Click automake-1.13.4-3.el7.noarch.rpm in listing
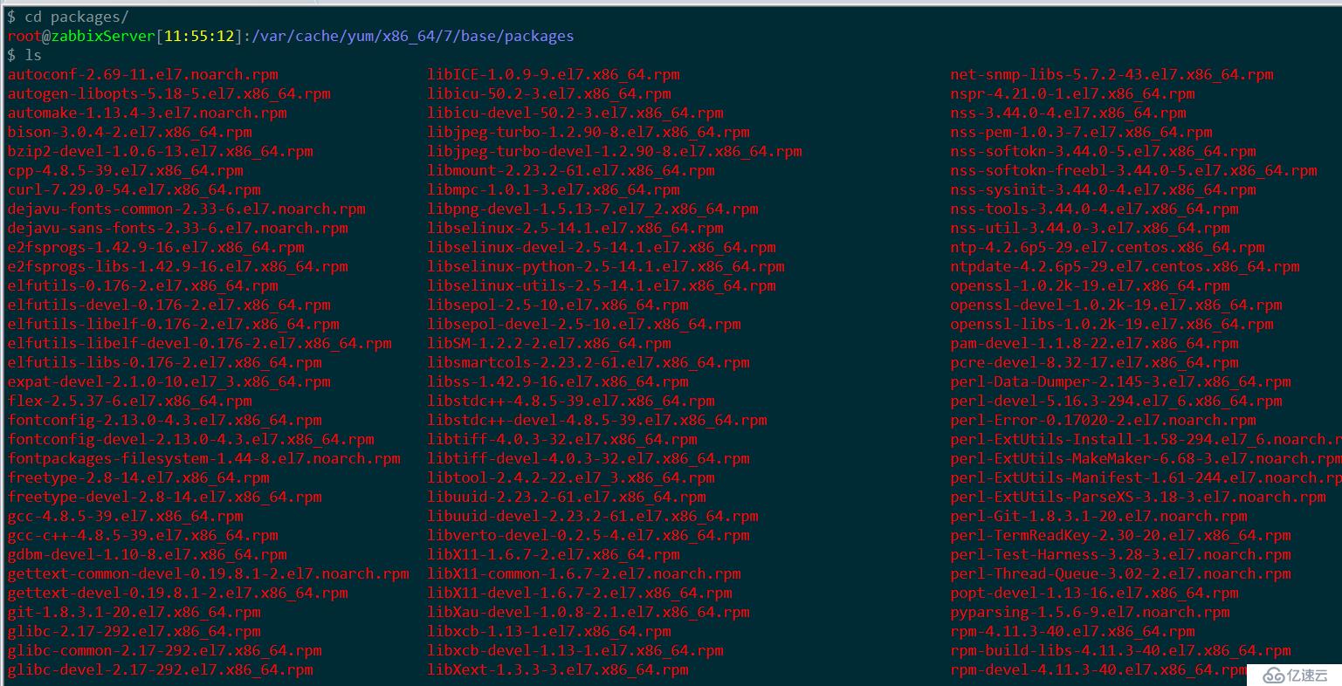Image resolution: width=1342 pixels, height=686 pixels. (x=148, y=113)
